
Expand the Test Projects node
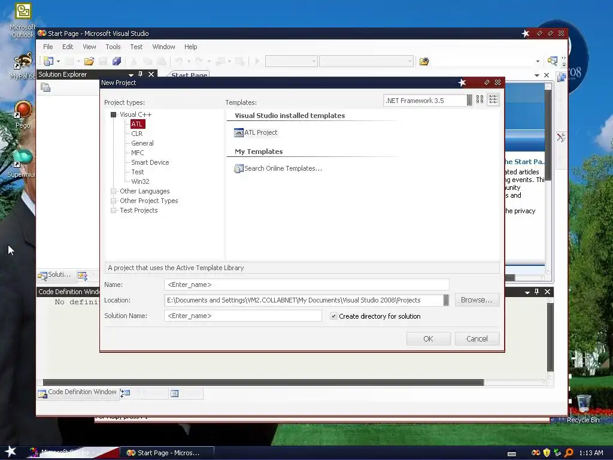(113, 210)
